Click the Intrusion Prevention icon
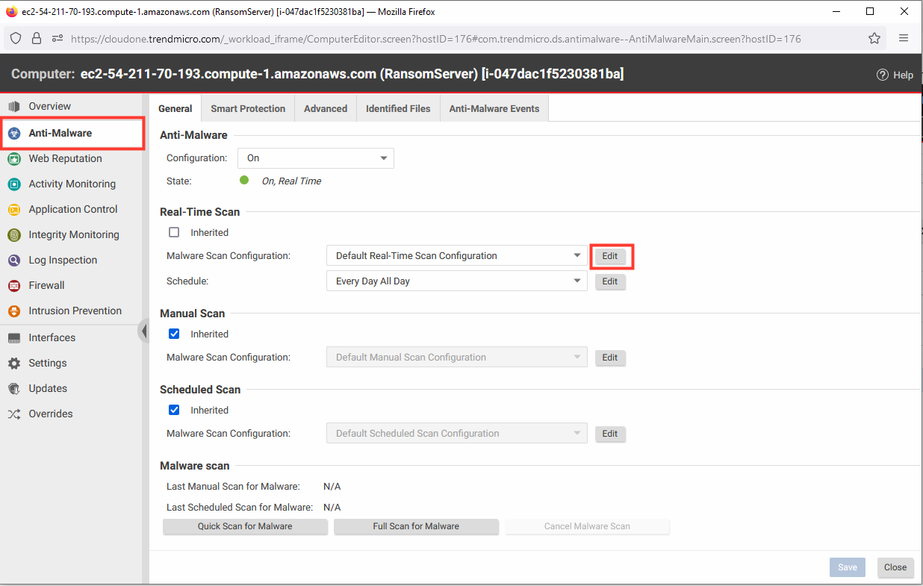The height and width of the screenshot is (586, 923). 14,311
